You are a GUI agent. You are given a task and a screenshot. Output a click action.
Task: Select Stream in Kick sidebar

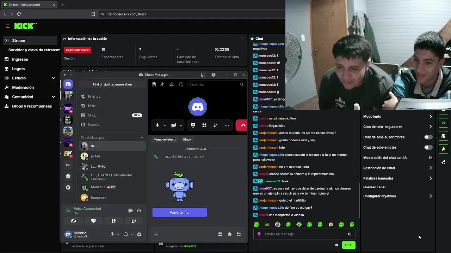point(30,40)
